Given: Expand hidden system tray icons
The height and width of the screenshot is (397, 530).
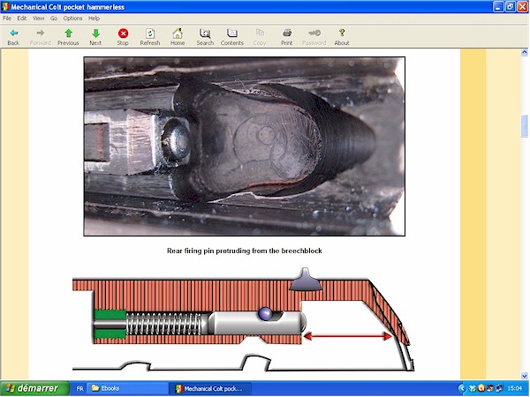Looking at the screenshot, I should 462,388.
